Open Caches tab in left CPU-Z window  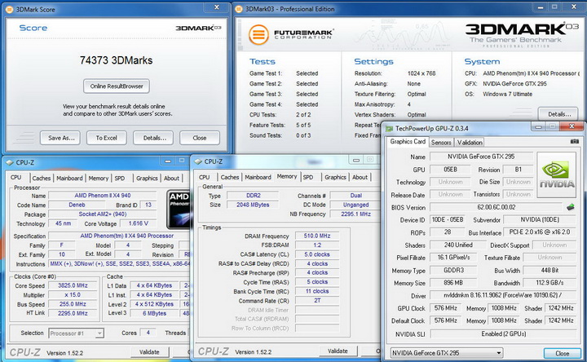pyautogui.click(x=42, y=179)
